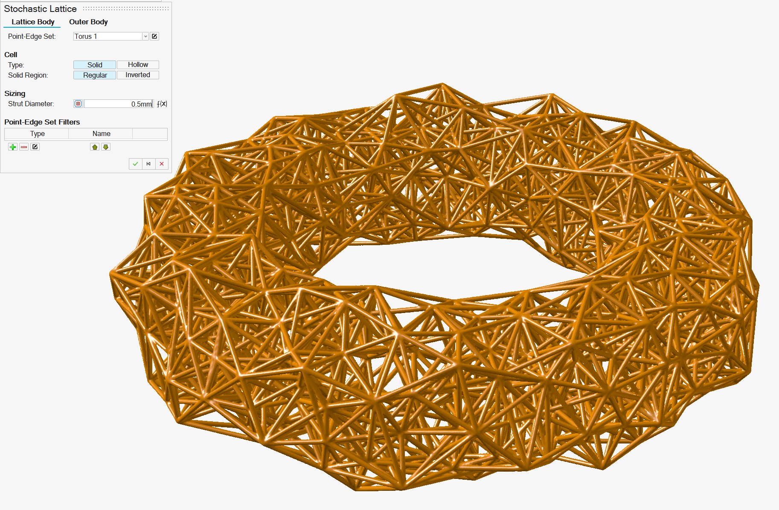
Task: Add a new Point-Edge Set filter
Action: click(13, 147)
